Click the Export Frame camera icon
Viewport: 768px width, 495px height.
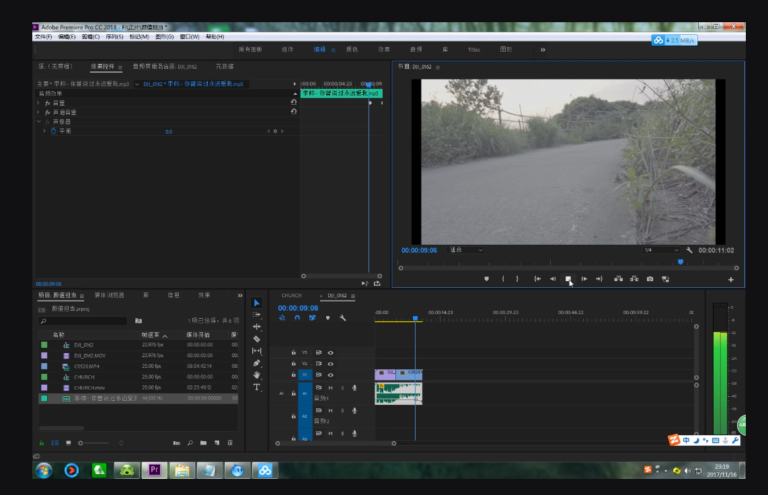[650, 279]
